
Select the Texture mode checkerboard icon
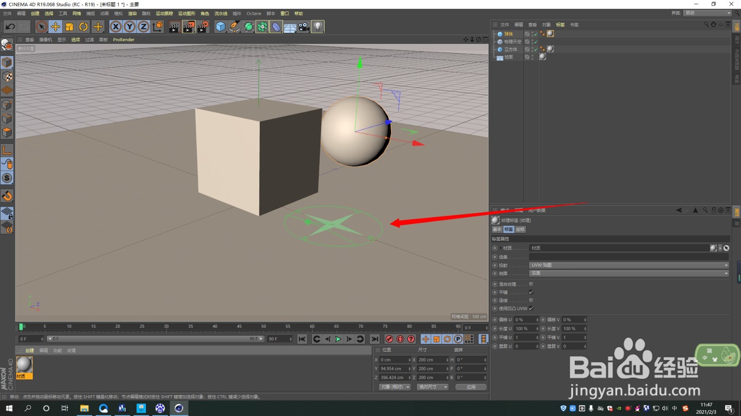(x=7, y=76)
